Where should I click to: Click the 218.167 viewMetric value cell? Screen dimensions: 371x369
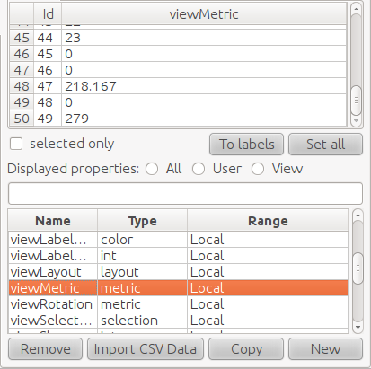click(204, 86)
